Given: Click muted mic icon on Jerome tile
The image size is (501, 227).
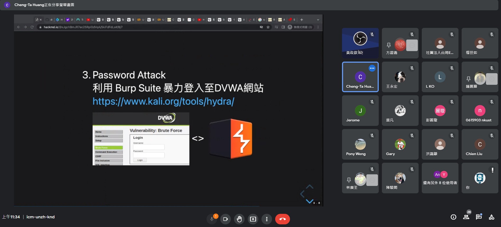Looking at the screenshot, I should pyautogui.click(x=372, y=102).
